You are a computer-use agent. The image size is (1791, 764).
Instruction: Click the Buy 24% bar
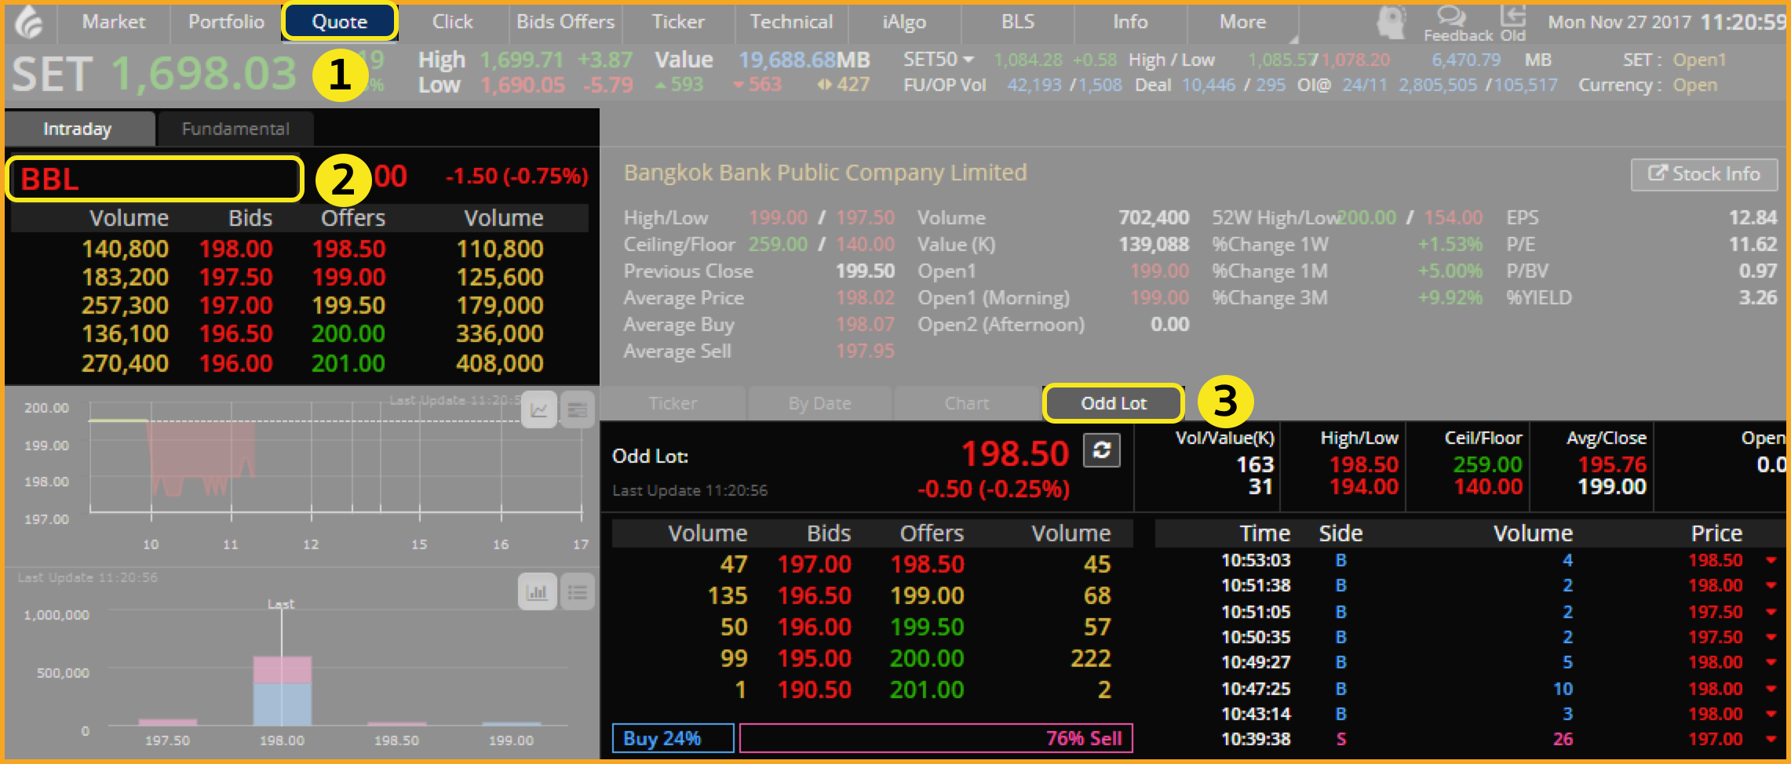point(673,738)
